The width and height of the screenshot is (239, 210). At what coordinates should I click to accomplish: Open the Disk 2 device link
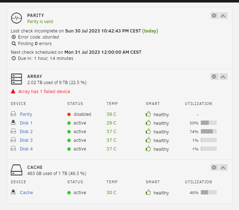point(26,132)
